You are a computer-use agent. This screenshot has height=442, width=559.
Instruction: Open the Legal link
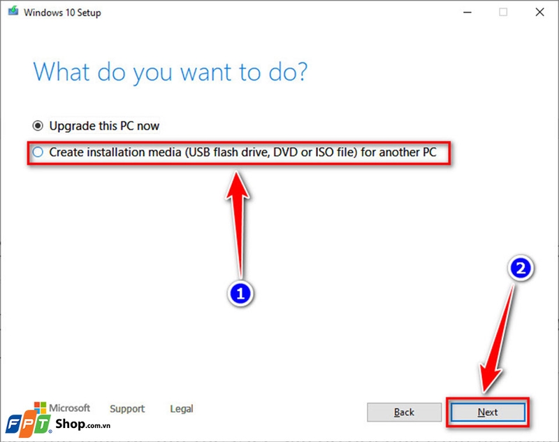pyautogui.click(x=182, y=408)
